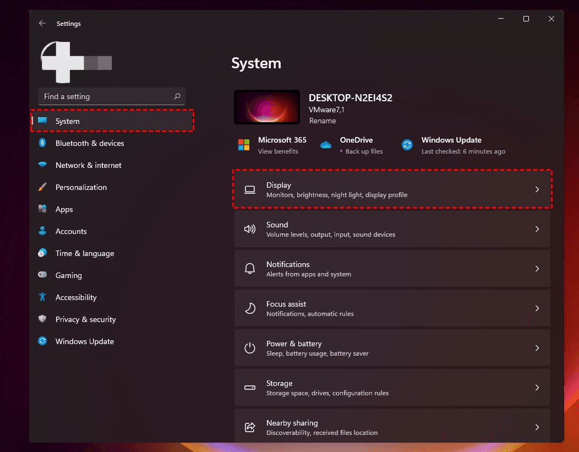
Task: Click the Windows Update sidebar icon
Action: [x=42, y=341]
